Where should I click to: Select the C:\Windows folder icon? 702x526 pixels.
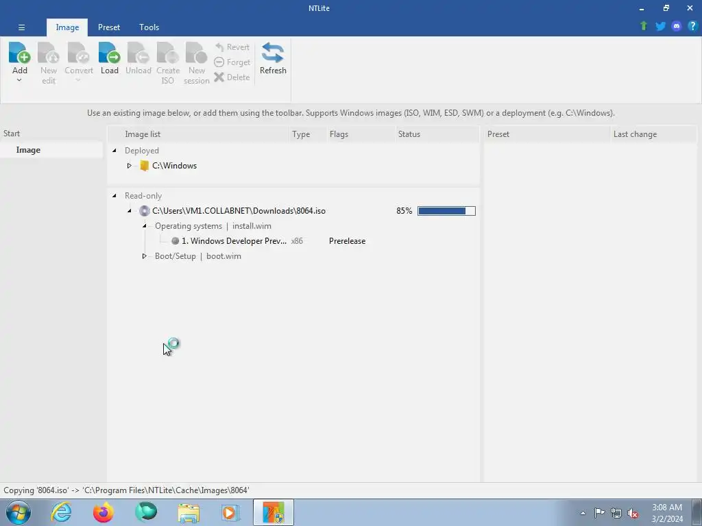[x=144, y=166]
